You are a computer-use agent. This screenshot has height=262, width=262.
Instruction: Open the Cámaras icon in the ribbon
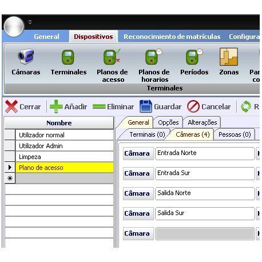(x=26, y=62)
